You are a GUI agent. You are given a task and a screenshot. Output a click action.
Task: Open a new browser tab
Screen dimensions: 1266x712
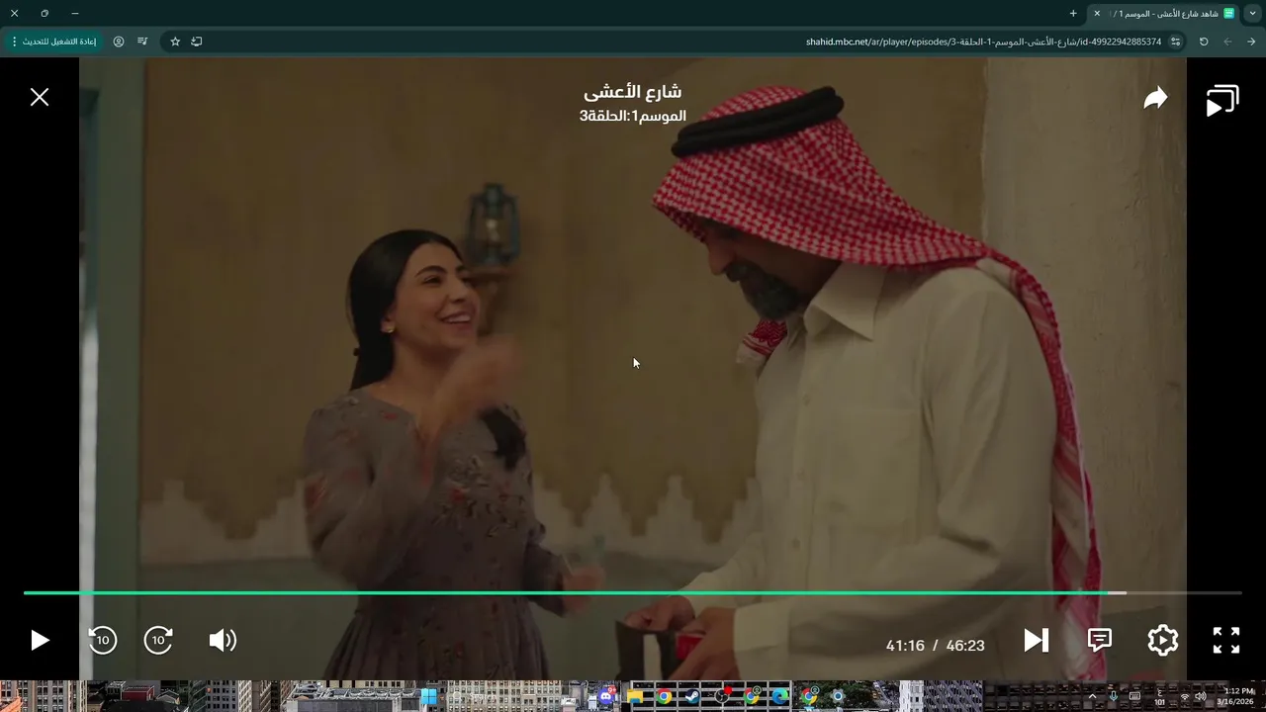1073,13
